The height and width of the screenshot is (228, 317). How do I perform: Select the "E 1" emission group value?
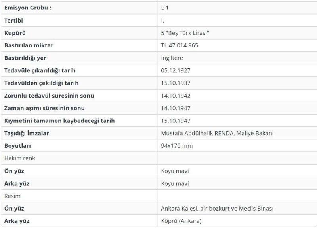coord(165,8)
